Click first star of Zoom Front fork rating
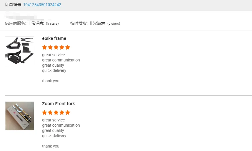 [x=44, y=112]
